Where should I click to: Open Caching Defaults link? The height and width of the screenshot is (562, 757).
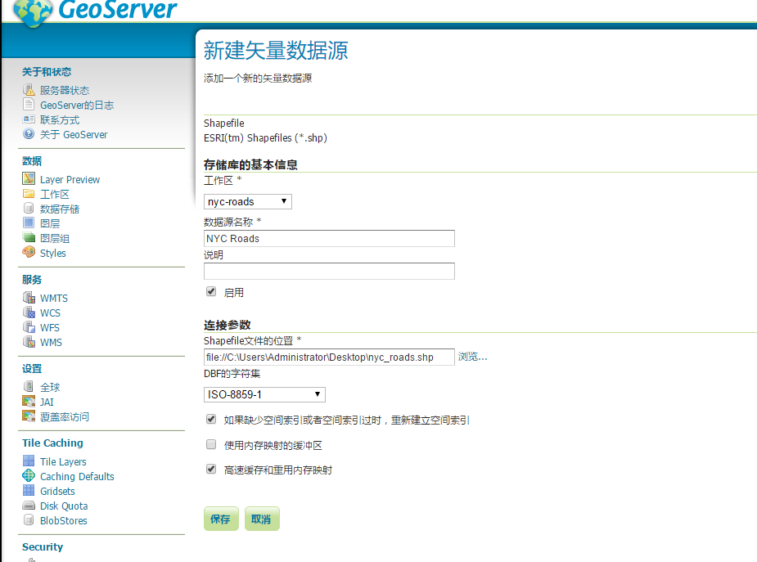click(x=77, y=477)
